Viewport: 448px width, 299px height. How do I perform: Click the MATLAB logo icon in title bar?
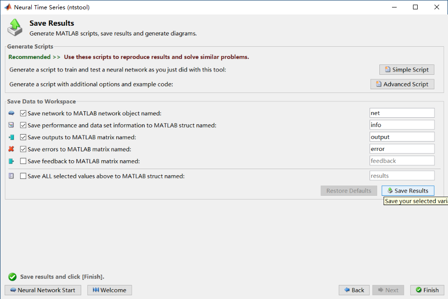point(8,7)
